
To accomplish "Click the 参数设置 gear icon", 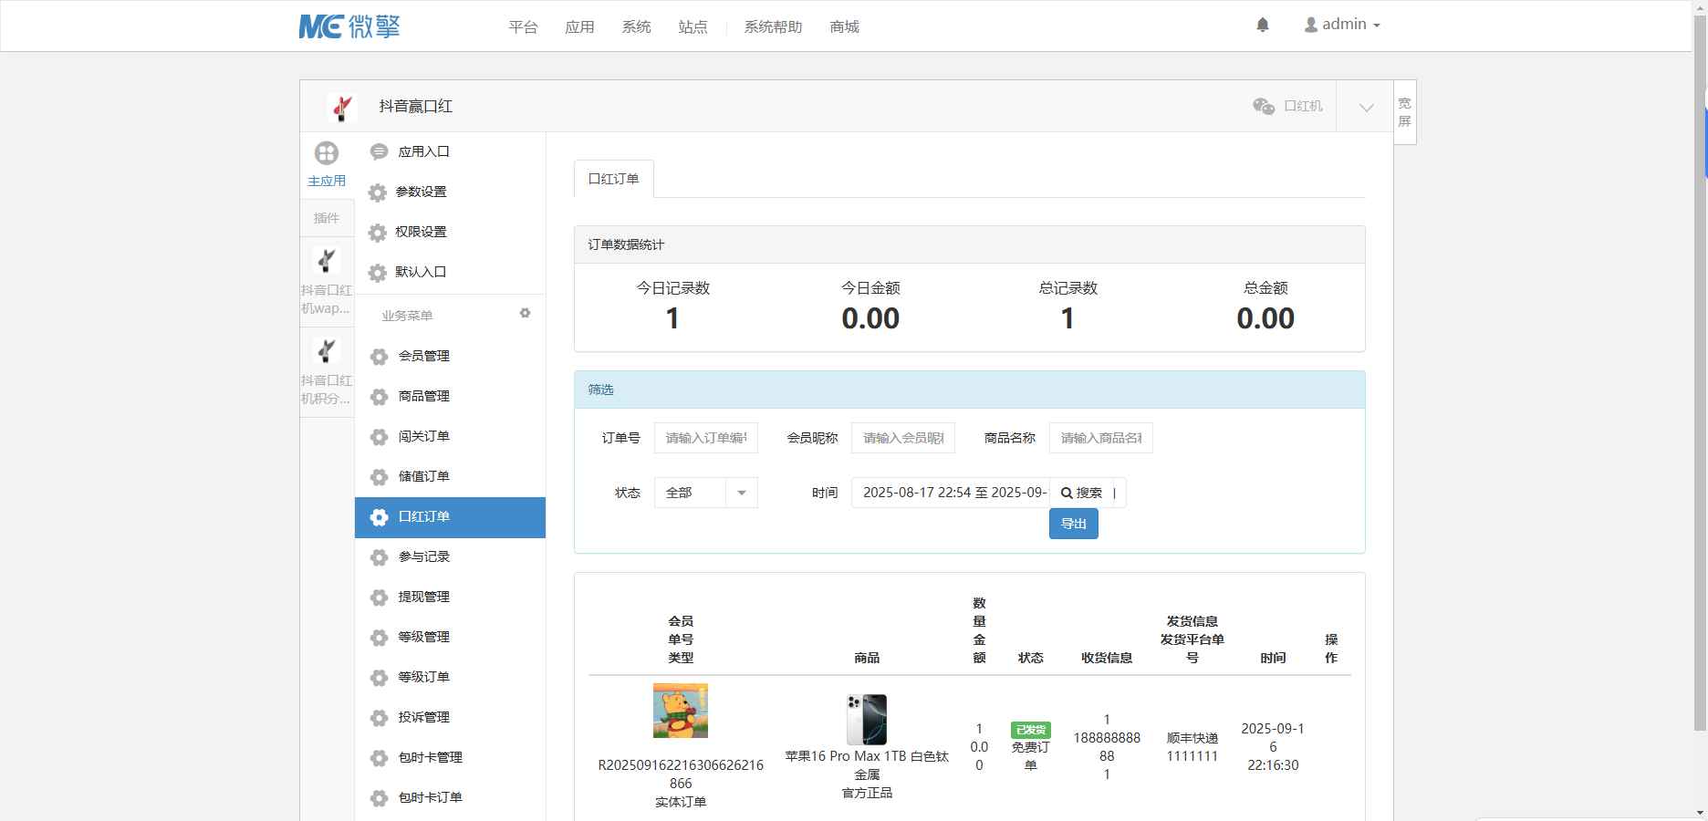I will pos(377,192).
